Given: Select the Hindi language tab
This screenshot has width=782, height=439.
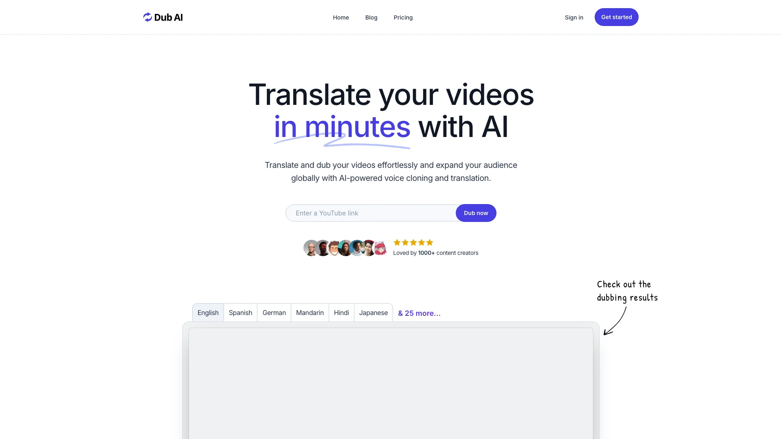Looking at the screenshot, I should (x=341, y=313).
